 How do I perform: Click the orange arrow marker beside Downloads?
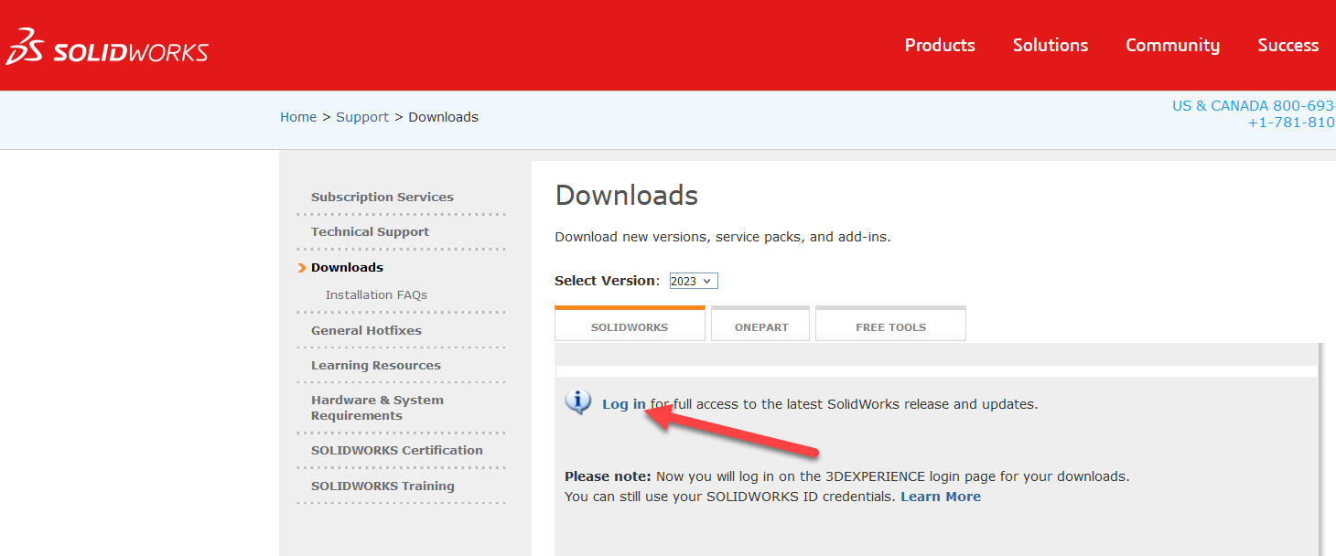coord(302,268)
